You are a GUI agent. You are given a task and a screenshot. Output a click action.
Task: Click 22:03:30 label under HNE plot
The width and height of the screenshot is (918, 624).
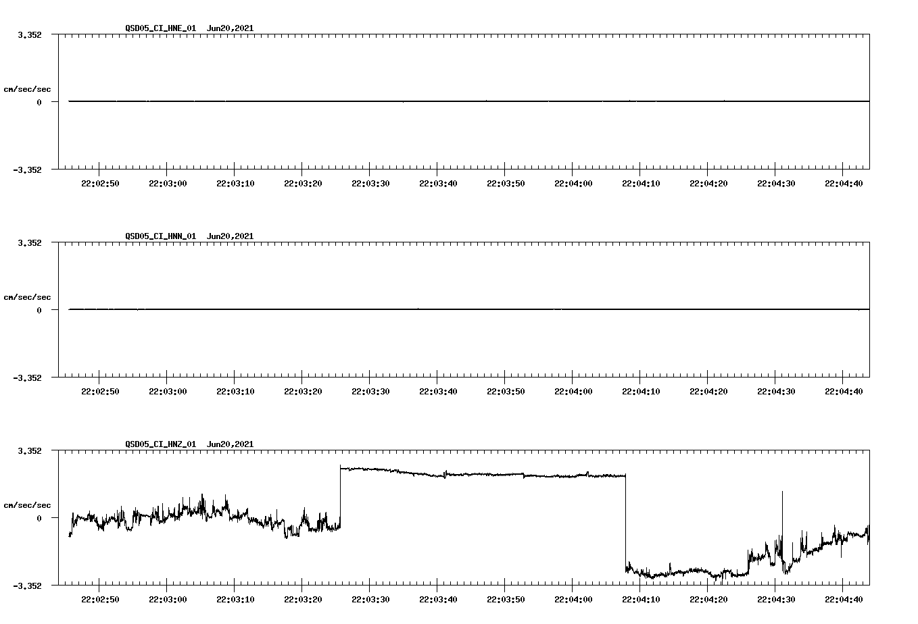[x=370, y=184]
